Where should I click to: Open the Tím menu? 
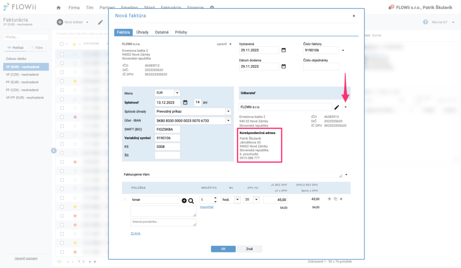coord(90,8)
